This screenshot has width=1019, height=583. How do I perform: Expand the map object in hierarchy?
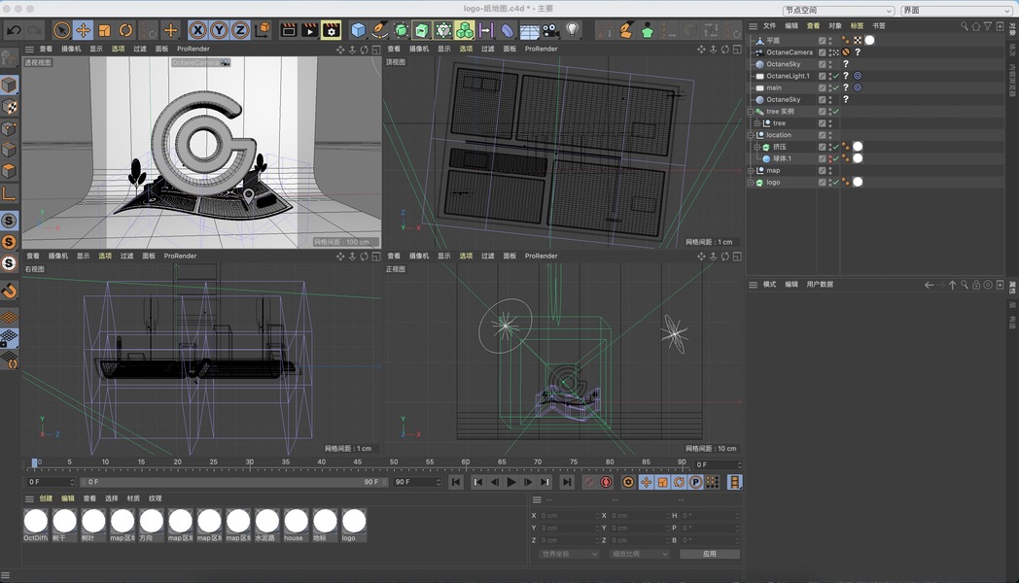[751, 170]
